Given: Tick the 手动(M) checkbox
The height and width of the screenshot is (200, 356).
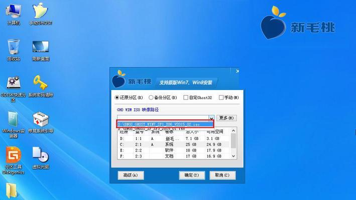Looking at the screenshot, I should [228, 97].
